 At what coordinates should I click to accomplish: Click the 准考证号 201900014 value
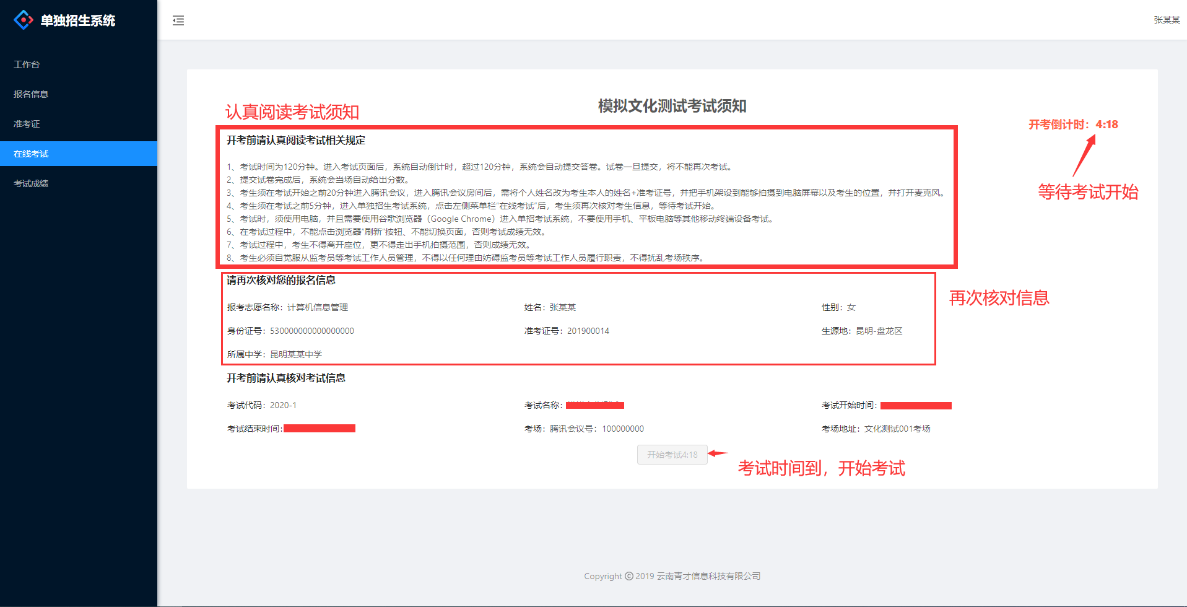tap(588, 331)
